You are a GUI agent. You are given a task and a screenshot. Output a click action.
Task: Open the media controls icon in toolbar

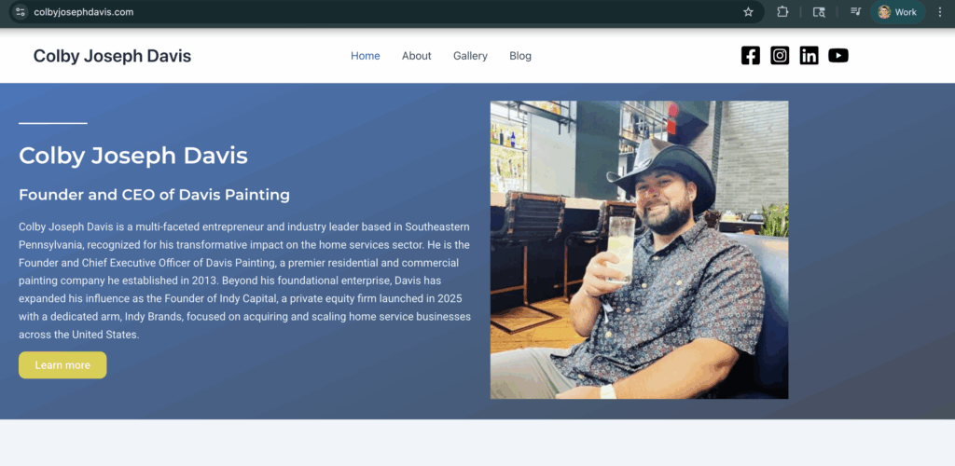pos(855,12)
